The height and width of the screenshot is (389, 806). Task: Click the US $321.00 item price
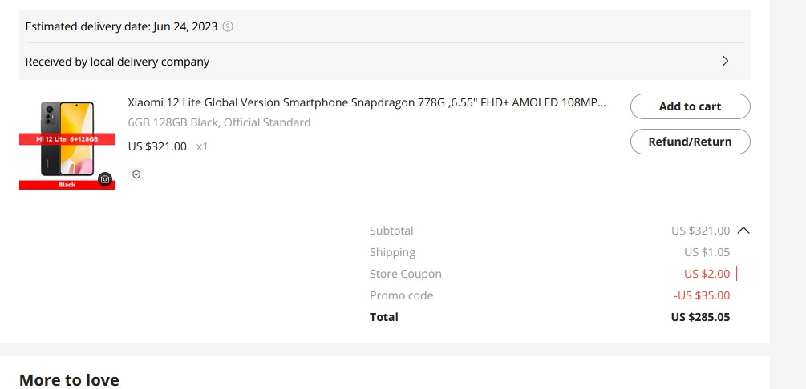[157, 146]
